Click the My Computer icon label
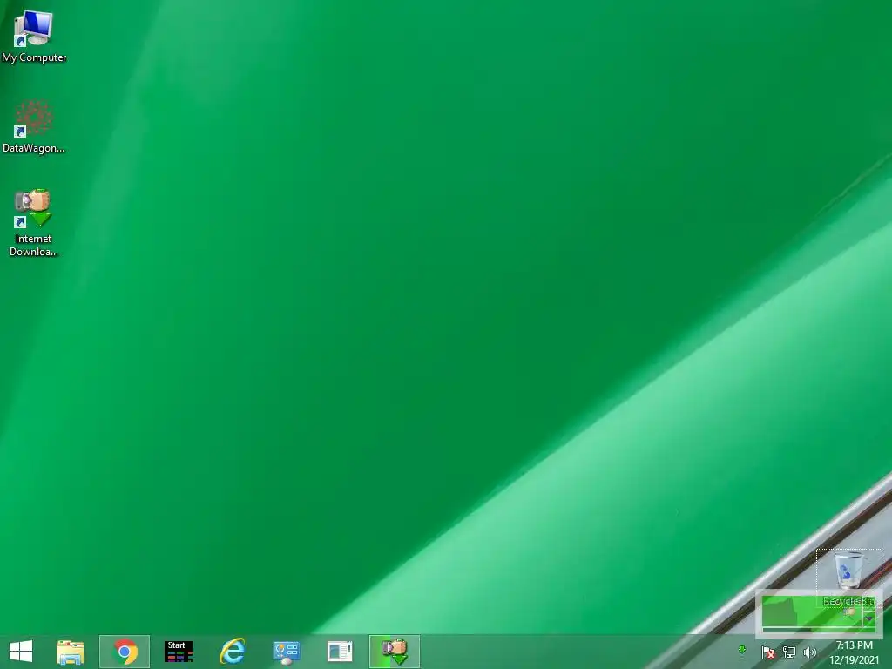Viewport: 892px width, 669px height. pos(34,57)
